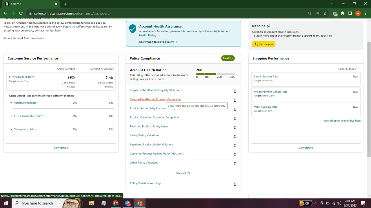Open See what it takes to qualify

click(158, 42)
